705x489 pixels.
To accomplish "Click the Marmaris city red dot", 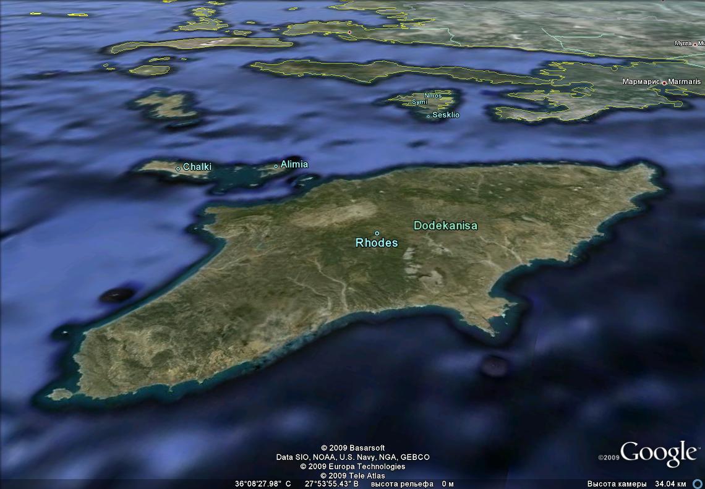I will 664,82.
